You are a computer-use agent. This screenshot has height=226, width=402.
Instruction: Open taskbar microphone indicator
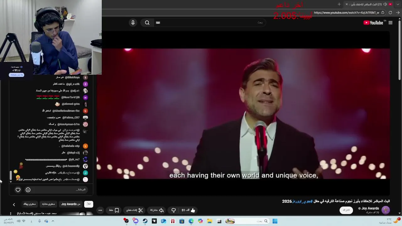(x=39, y=221)
